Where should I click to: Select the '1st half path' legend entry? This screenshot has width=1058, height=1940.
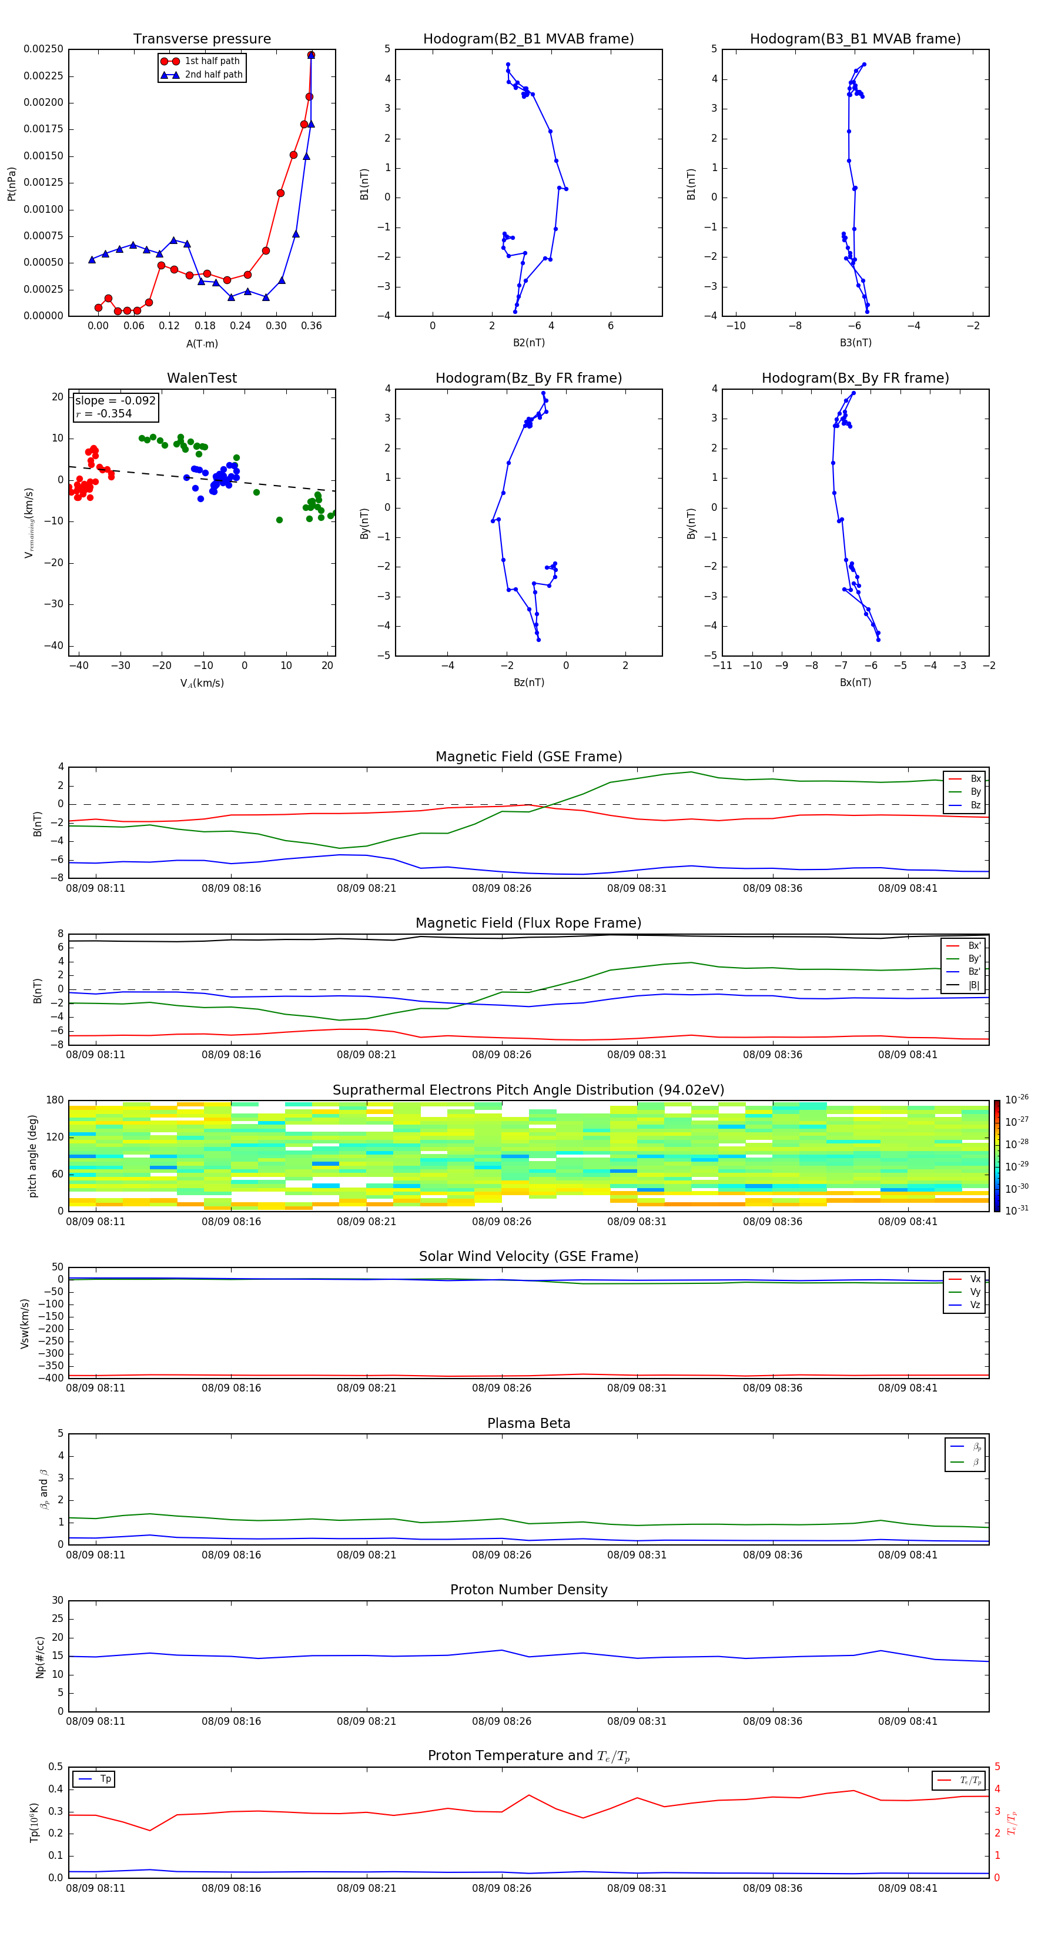(202, 61)
